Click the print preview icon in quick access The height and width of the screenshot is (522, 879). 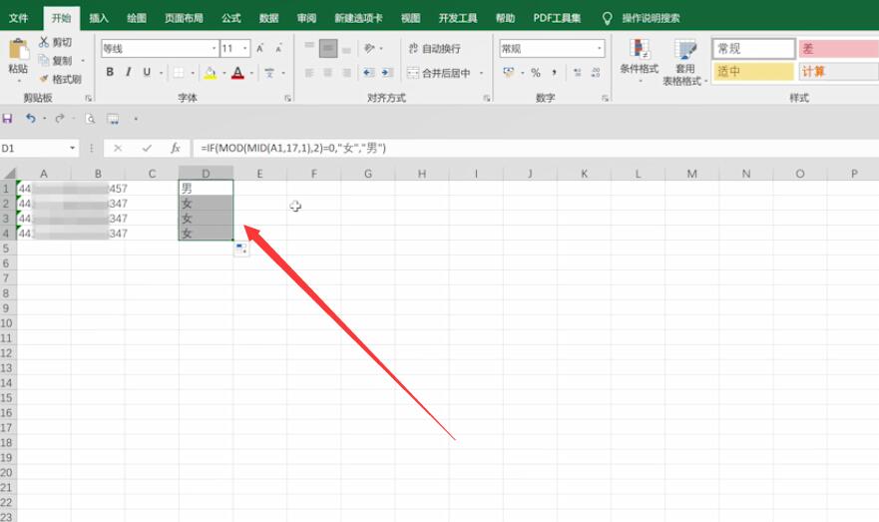tap(90, 119)
